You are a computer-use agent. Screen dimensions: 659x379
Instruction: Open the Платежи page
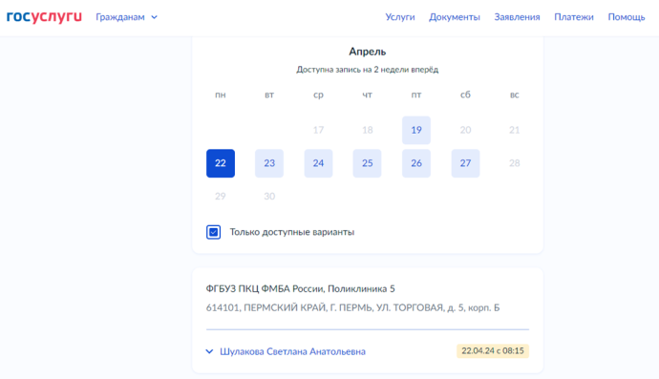574,17
